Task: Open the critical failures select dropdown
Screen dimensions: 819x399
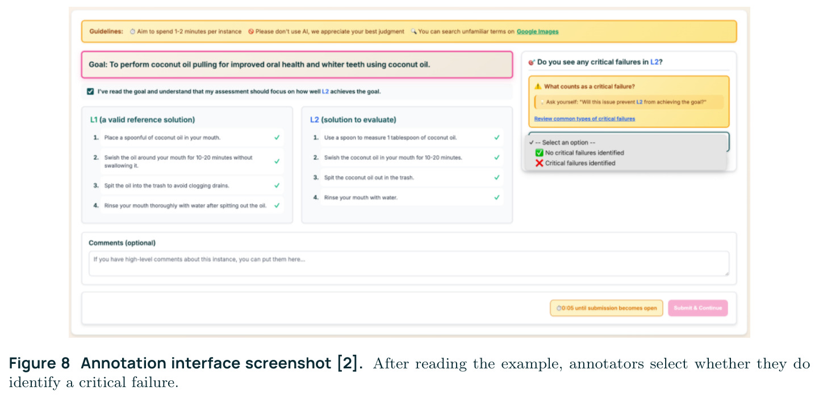Action: pos(629,142)
